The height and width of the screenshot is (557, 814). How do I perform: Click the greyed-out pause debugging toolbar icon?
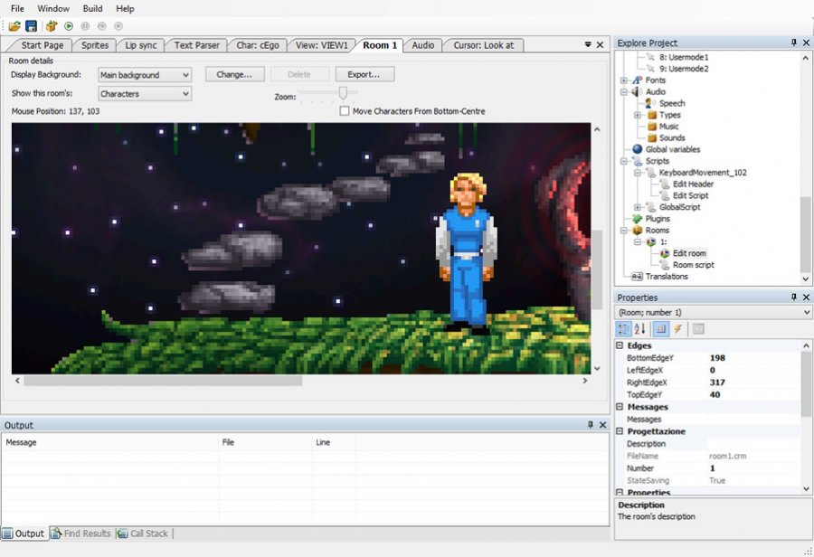click(85, 26)
